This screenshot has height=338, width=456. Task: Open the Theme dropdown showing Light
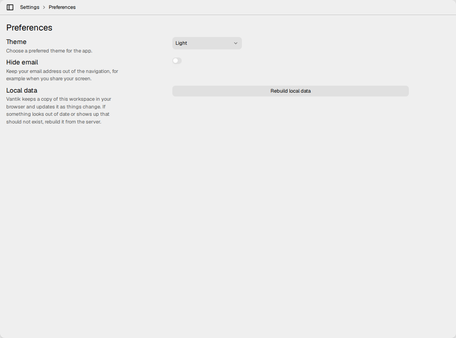207,43
